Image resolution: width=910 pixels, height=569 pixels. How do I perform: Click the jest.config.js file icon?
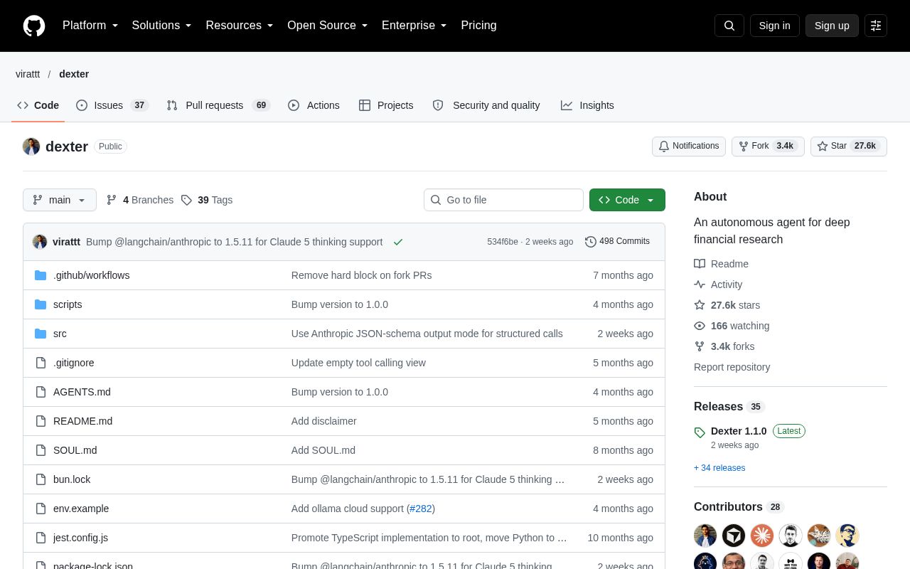tap(41, 538)
